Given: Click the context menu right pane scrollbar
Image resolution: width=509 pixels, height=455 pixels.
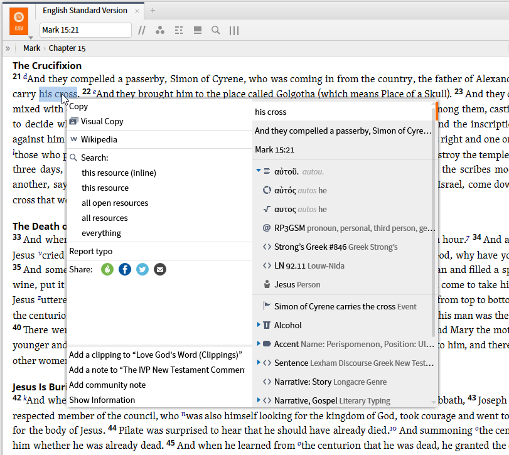Looking at the screenshot, I should (x=433, y=223).
